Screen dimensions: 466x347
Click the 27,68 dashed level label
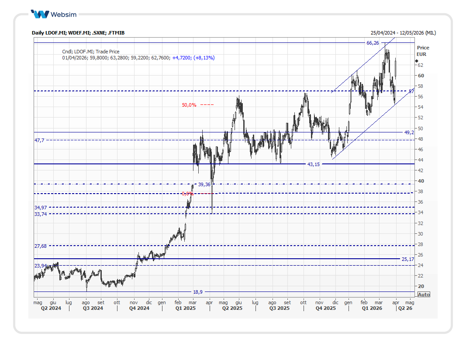click(x=40, y=246)
